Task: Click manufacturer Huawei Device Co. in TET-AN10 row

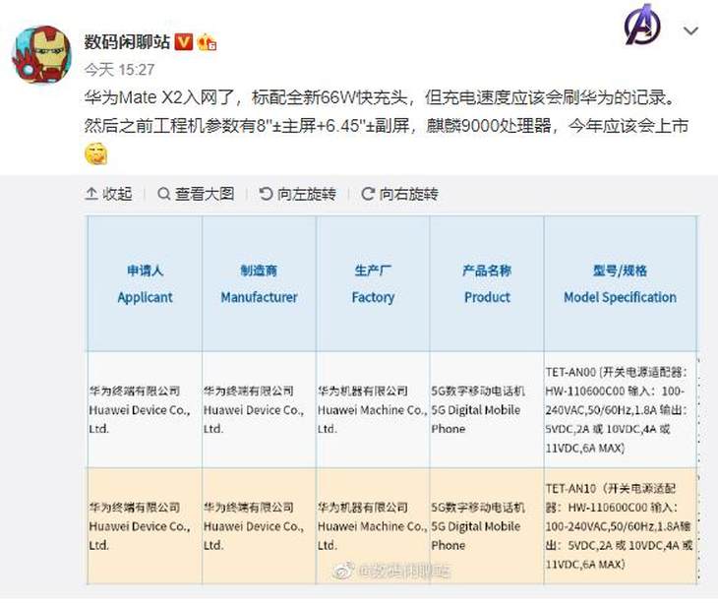Action: [x=259, y=526]
